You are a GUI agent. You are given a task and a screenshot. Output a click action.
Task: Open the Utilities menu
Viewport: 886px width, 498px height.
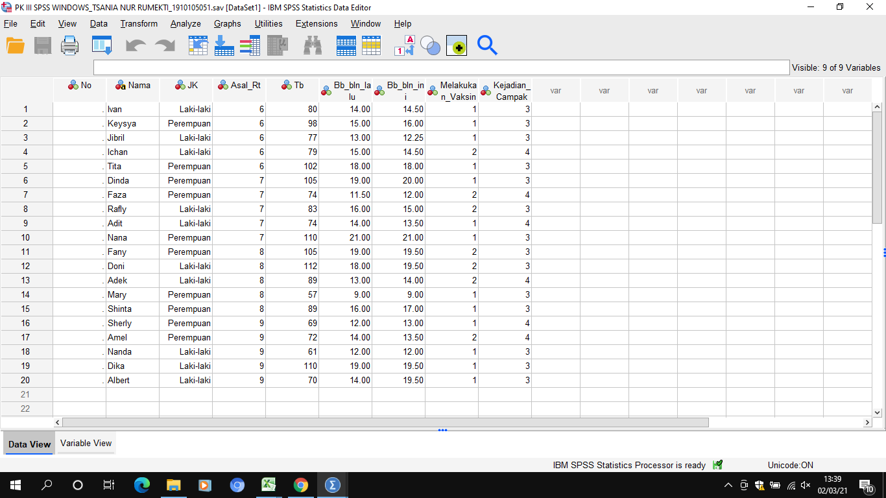point(269,23)
